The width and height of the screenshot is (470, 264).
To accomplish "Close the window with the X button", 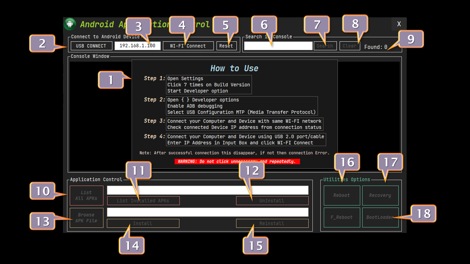I will click(399, 24).
